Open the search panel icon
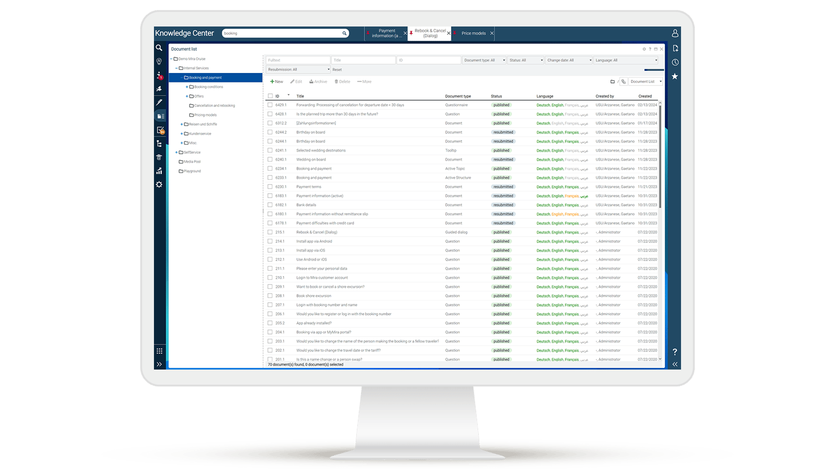Screen dimensions: 835x469 click(159, 48)
